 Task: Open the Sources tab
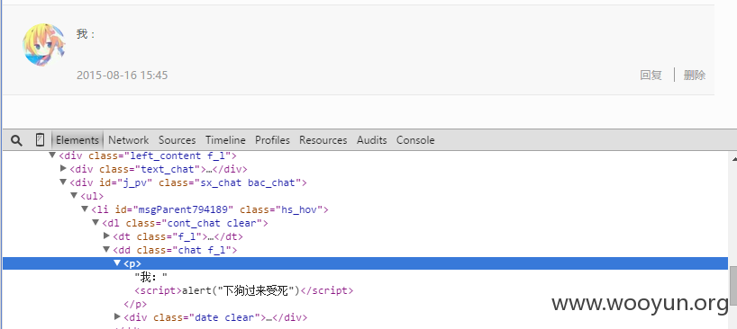coord(177,140)
